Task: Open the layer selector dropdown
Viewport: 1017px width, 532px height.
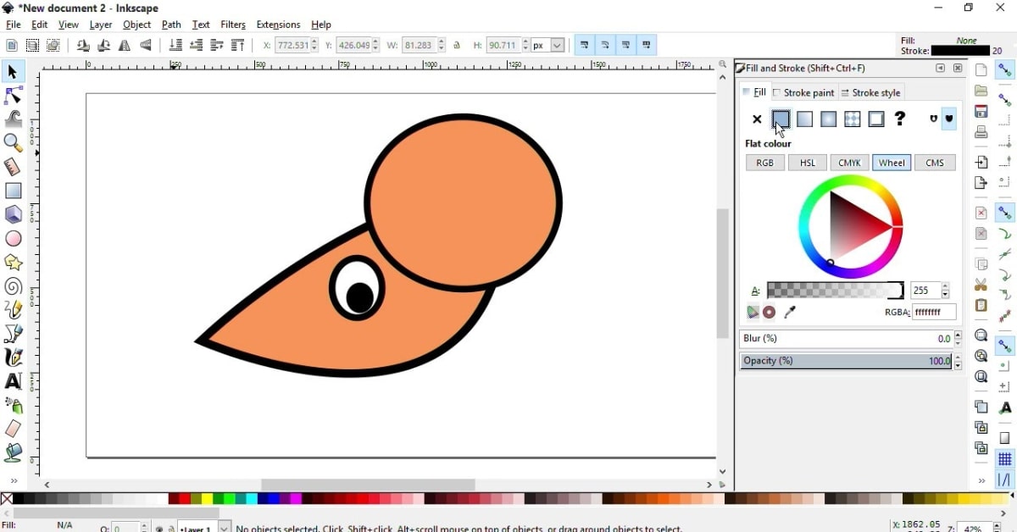Action: pyautogui.click(x=225, y=528)
